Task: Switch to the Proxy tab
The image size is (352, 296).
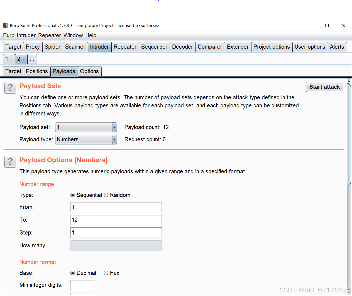Action: coord(33,47)
